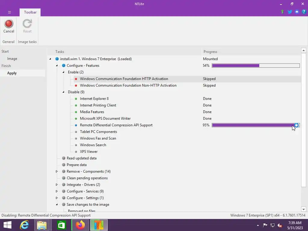
Task: Click the Configure - Features 54% progress bar
Action: [256, 66]
